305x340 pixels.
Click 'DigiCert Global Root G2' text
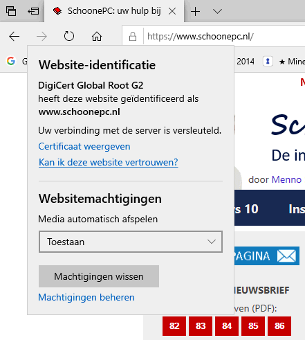(91, 85)
